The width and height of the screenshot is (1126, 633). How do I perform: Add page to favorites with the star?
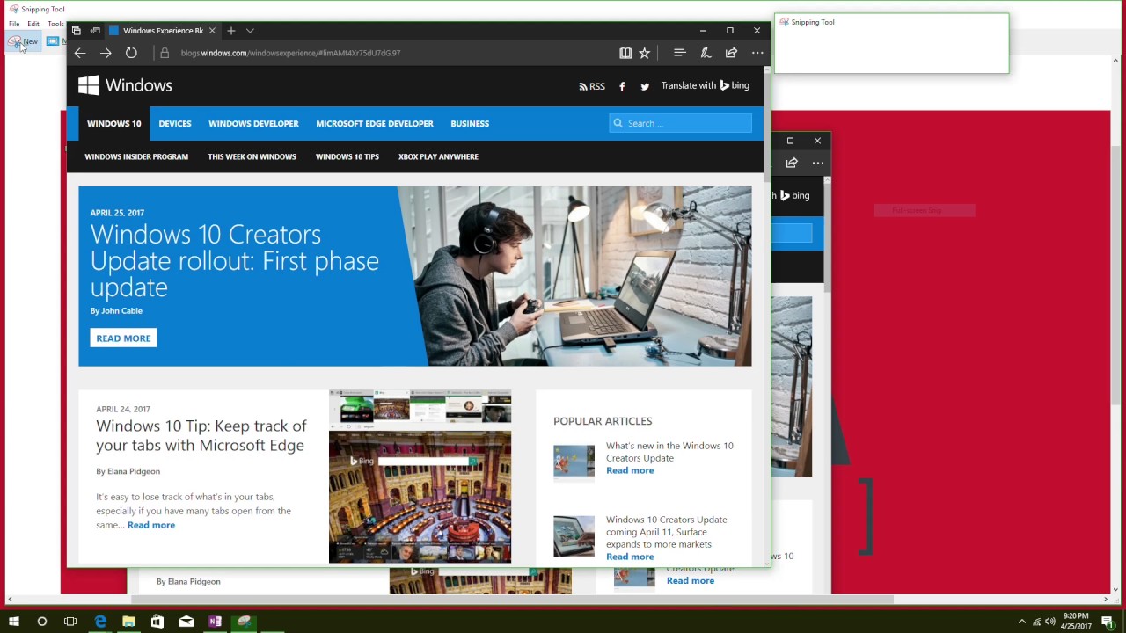(x=645, y=53)
